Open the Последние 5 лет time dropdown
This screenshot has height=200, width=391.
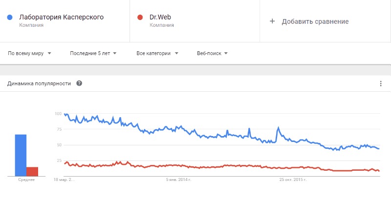[x=93, y=53]
